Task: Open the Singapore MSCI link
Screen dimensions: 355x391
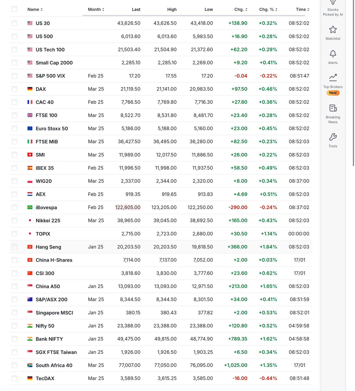Action: [x=54, y=313]
